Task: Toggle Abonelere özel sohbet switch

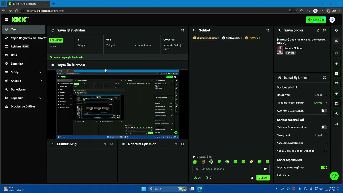Action: point(324,111)
